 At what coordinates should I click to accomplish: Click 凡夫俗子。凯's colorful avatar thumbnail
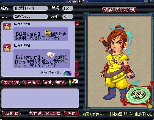click(67, 73)
